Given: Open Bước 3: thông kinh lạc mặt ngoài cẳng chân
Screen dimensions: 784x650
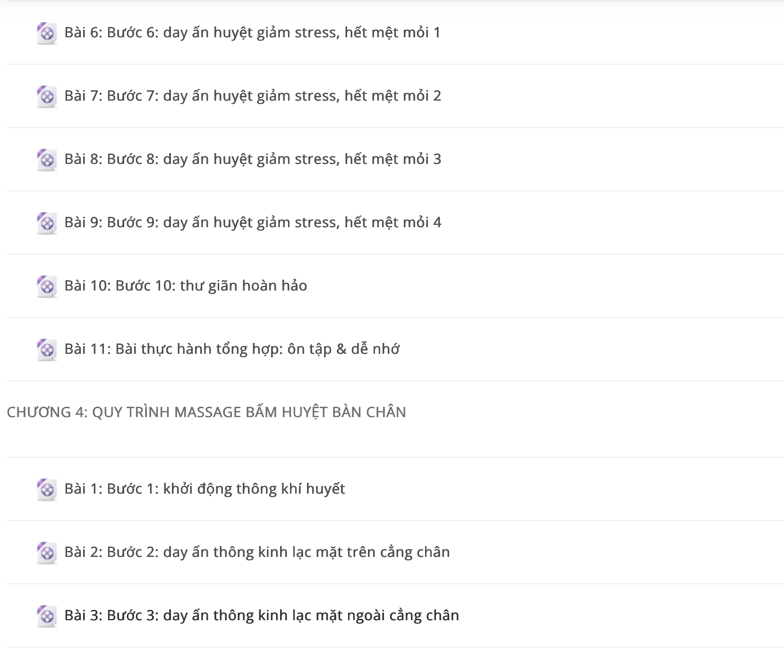Looking at the screenshot, I should point(262,616).
